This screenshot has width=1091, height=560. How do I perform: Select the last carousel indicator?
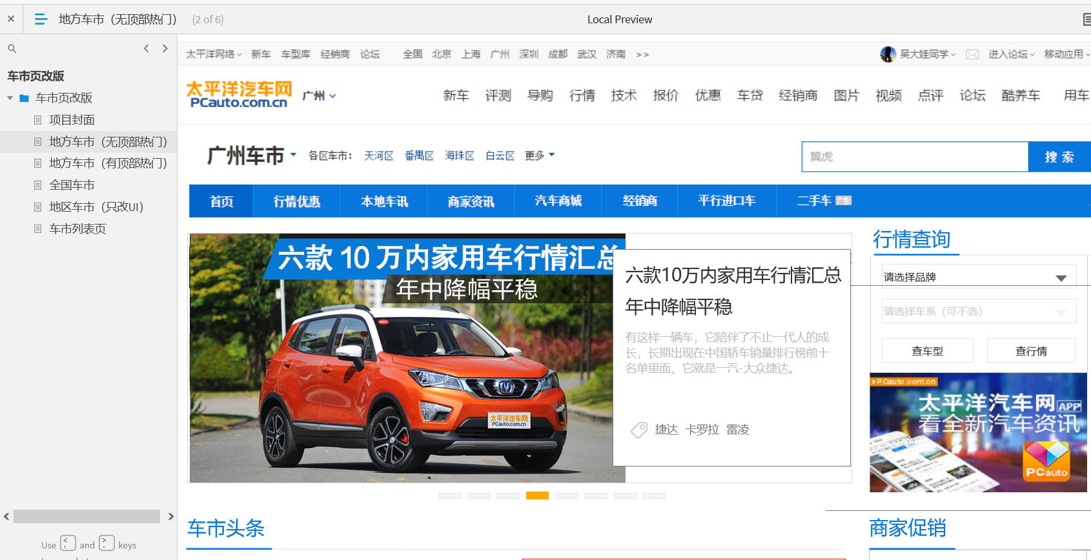[x=654, y=495]
